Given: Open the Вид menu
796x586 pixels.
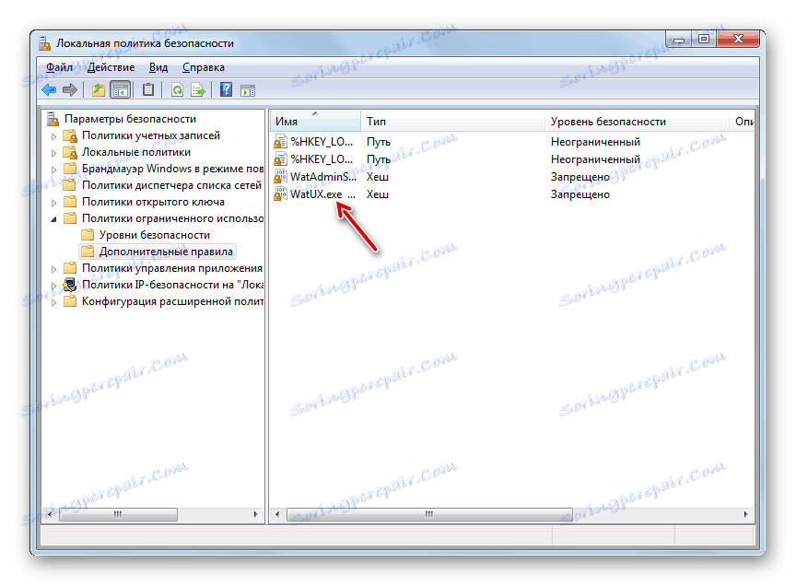Looking at the screenshot, I should pyautogui.click(x=158, y=67).
